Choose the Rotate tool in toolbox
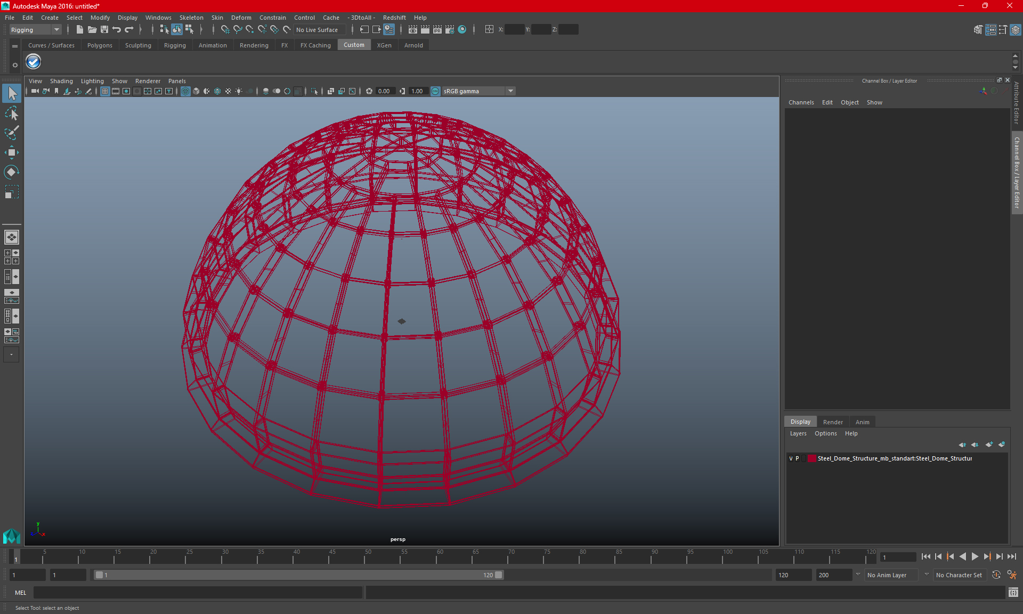This screenshot has width=1023, height=614. [x=12, y=172]
